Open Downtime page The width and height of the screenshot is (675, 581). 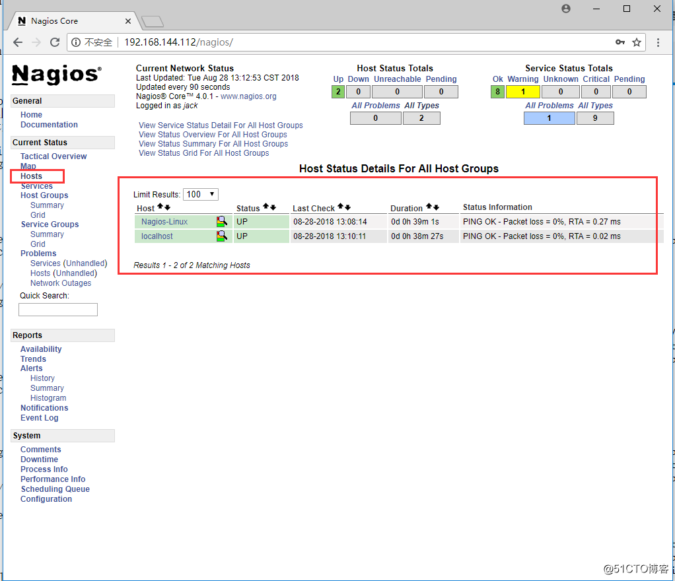[39, 460]
